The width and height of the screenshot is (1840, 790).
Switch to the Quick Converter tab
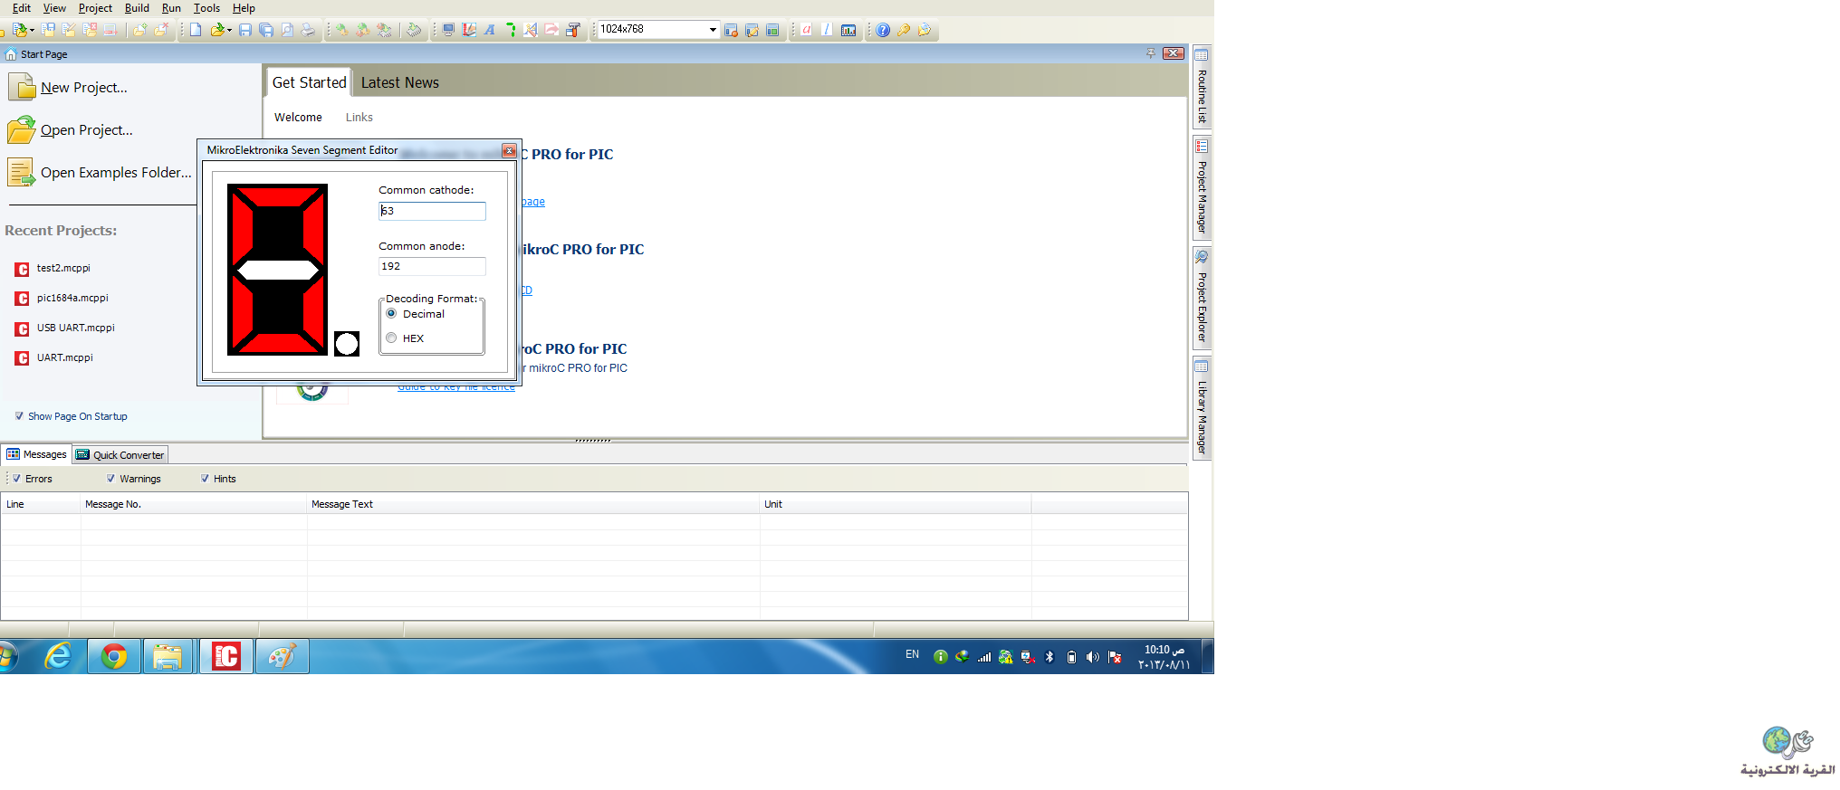(x=120, y=454)
